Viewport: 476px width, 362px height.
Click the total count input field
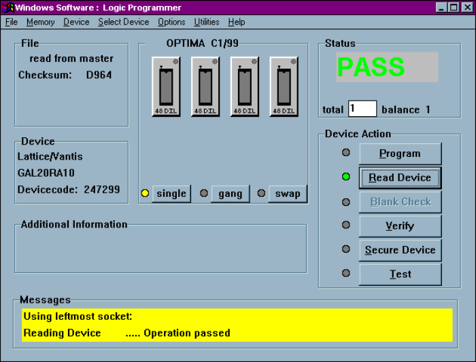[x=362, y=109]
